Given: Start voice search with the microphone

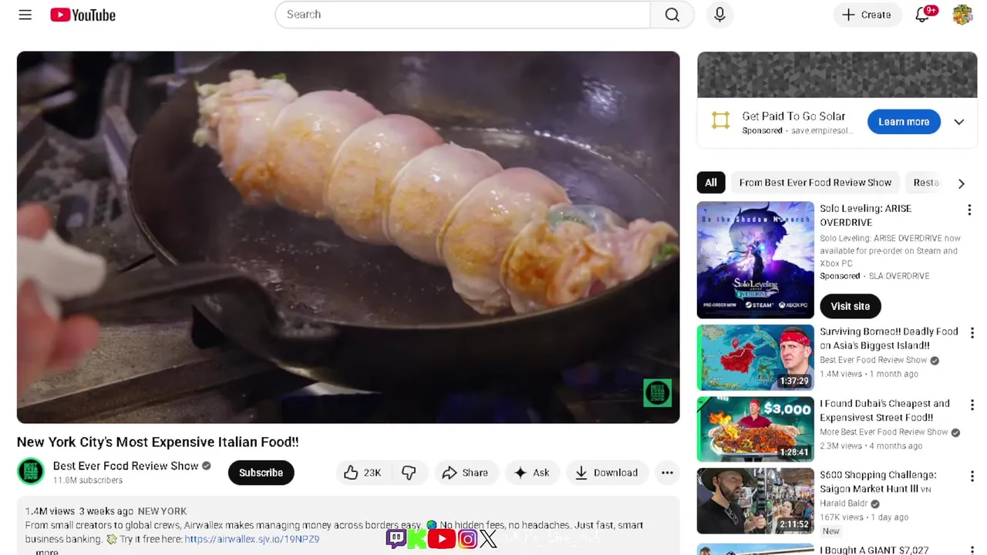Looking at the screenshot, I should point(719,15).
